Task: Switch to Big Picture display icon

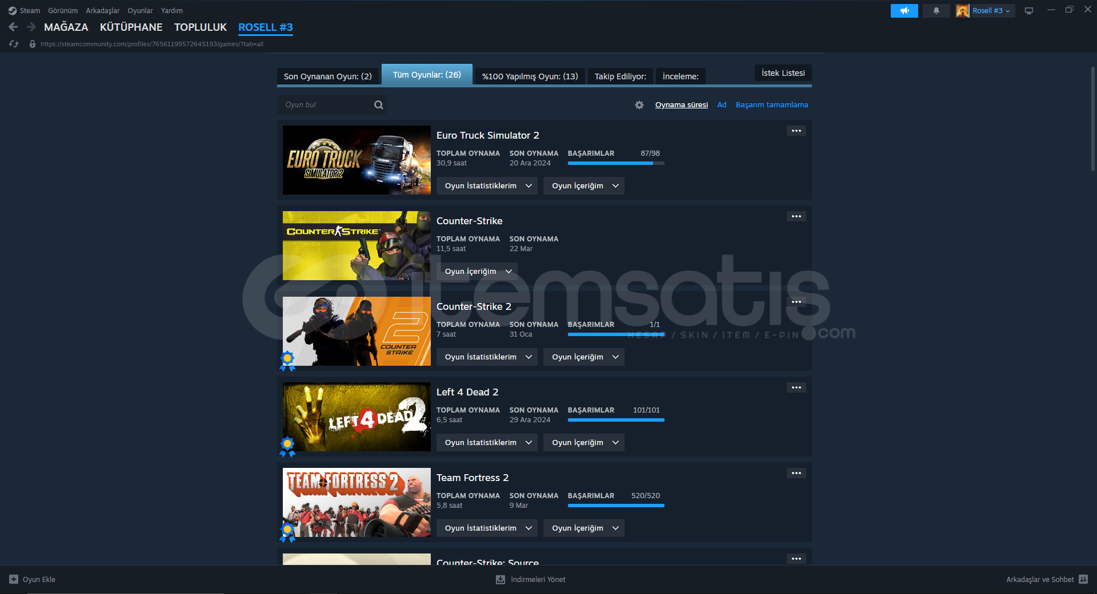Action: coord(1029,11)
